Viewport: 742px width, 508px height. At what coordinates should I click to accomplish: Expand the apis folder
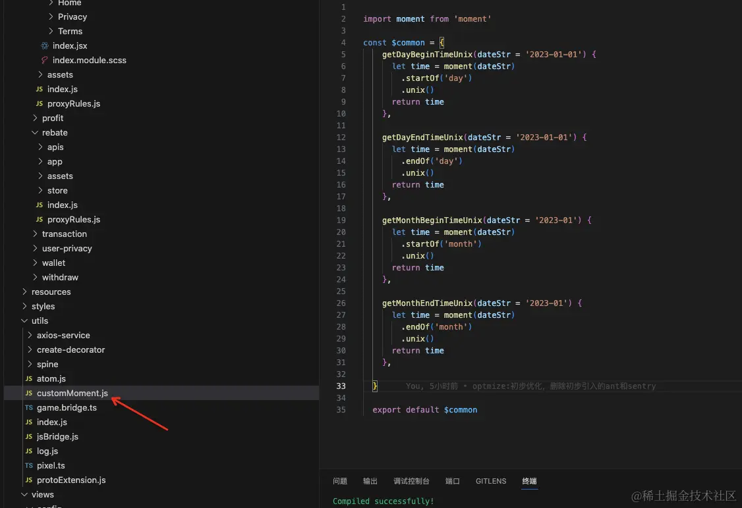pyautogui.click(x=55, y=147)
